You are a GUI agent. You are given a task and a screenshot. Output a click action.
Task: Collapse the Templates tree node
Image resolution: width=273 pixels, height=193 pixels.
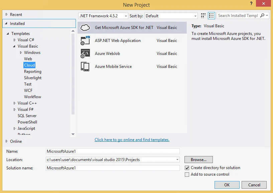pyautogui.click(x=8, y=34)
